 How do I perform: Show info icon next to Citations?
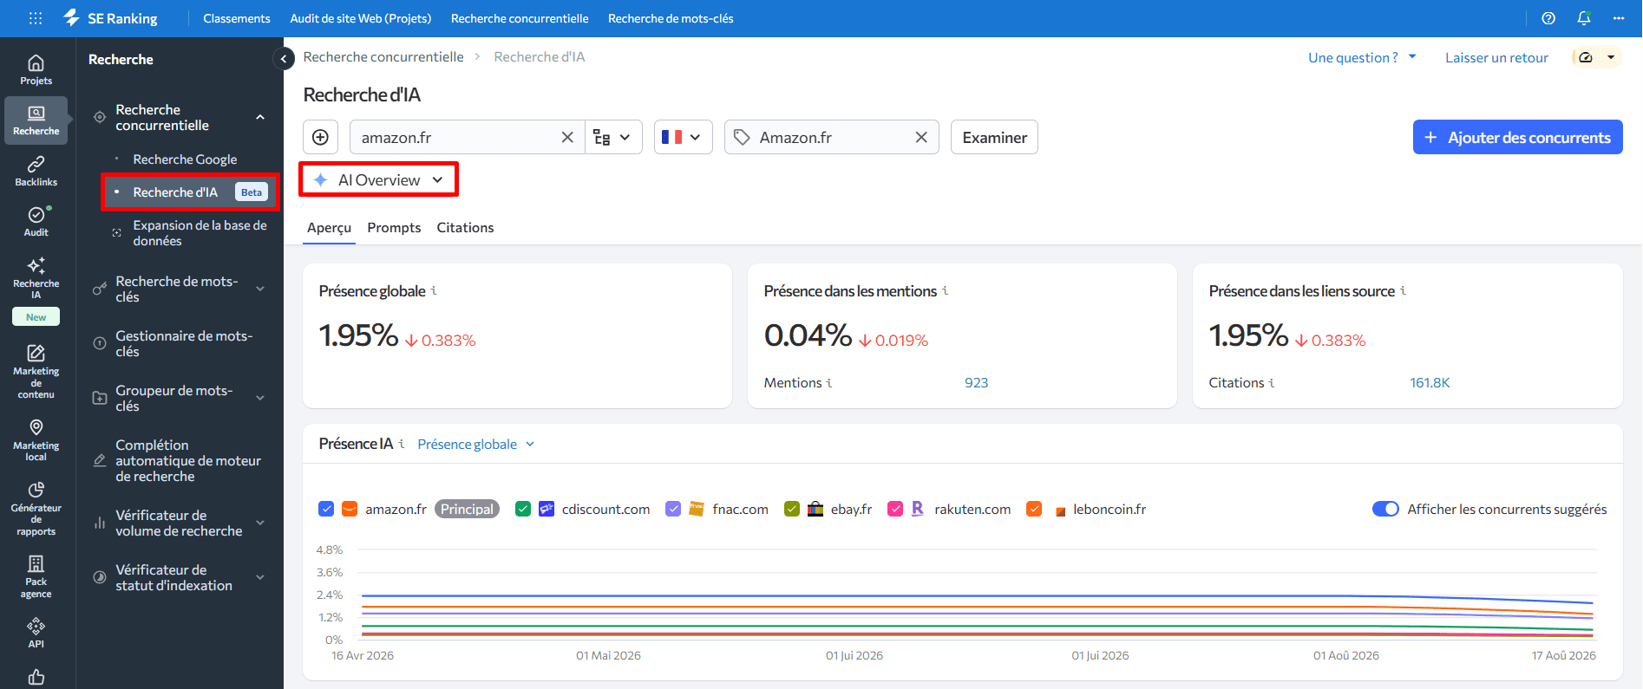click(1272, 383)
